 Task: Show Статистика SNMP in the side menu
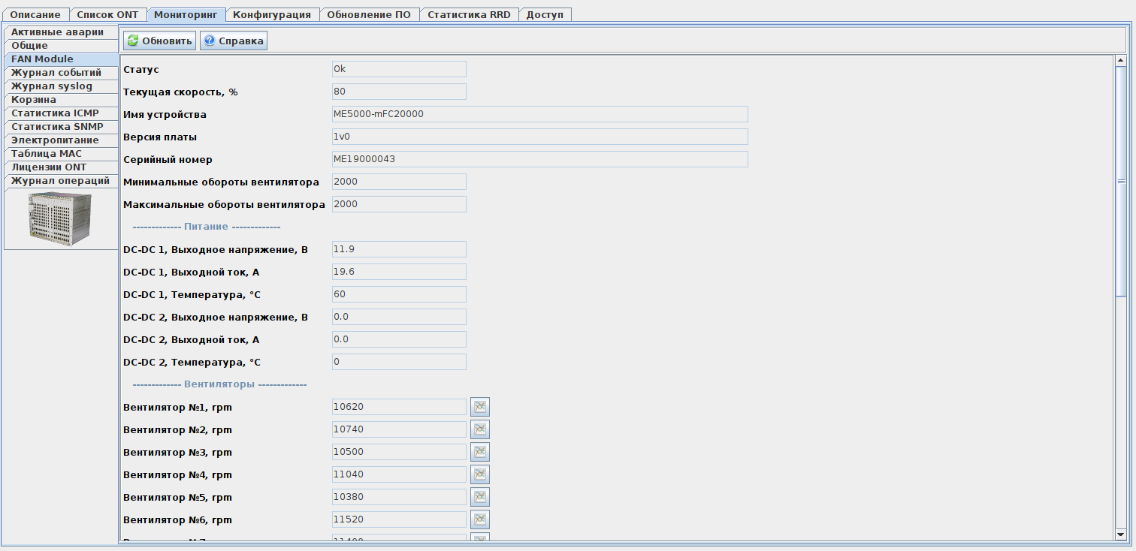[x=62, y=127]
